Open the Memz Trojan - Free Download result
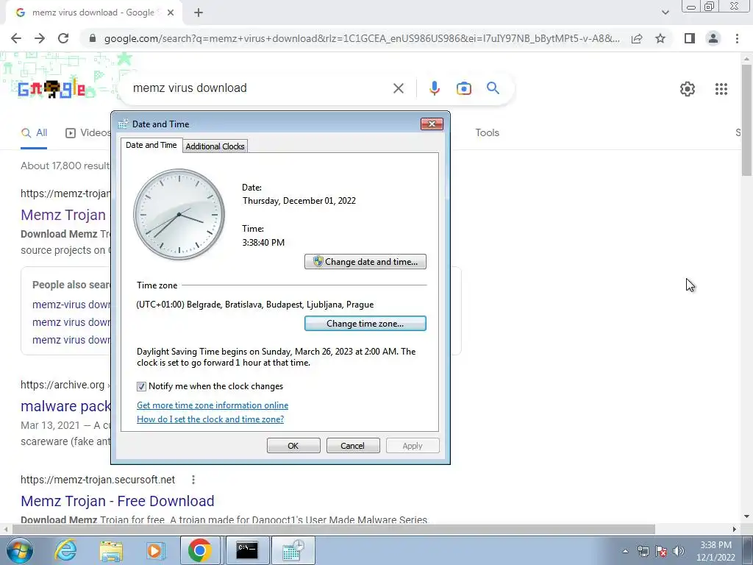 pyautogui.click(x=118, y=501)
